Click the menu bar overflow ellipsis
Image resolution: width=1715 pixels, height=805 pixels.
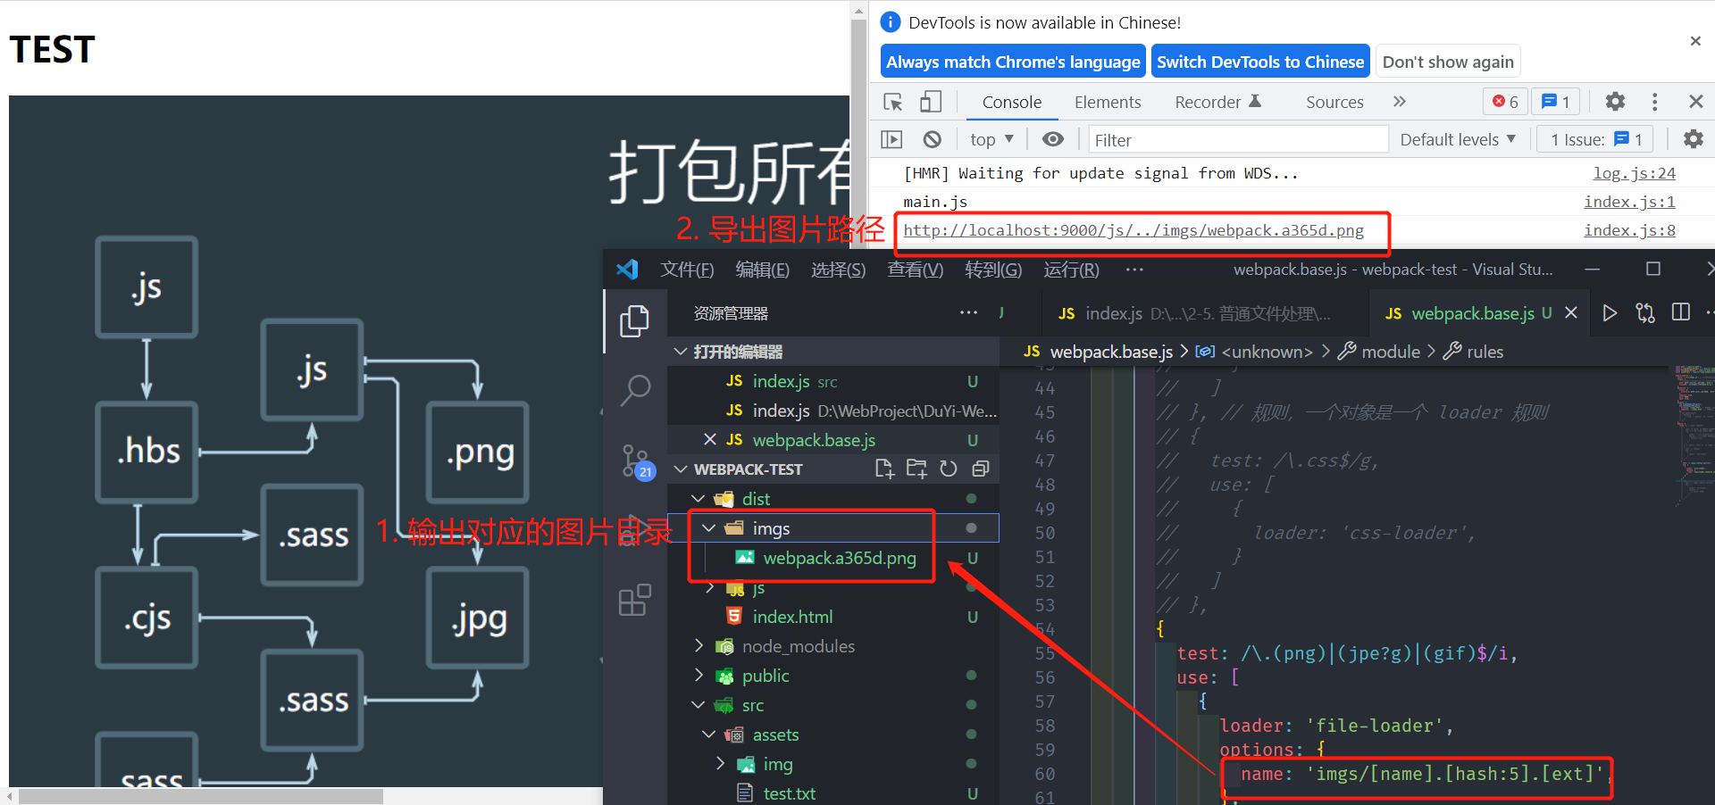1134,270
